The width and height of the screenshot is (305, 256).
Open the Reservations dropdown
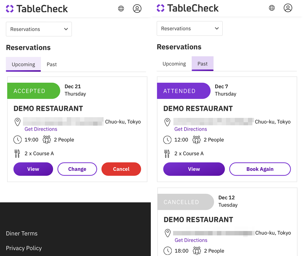[38, 29]
